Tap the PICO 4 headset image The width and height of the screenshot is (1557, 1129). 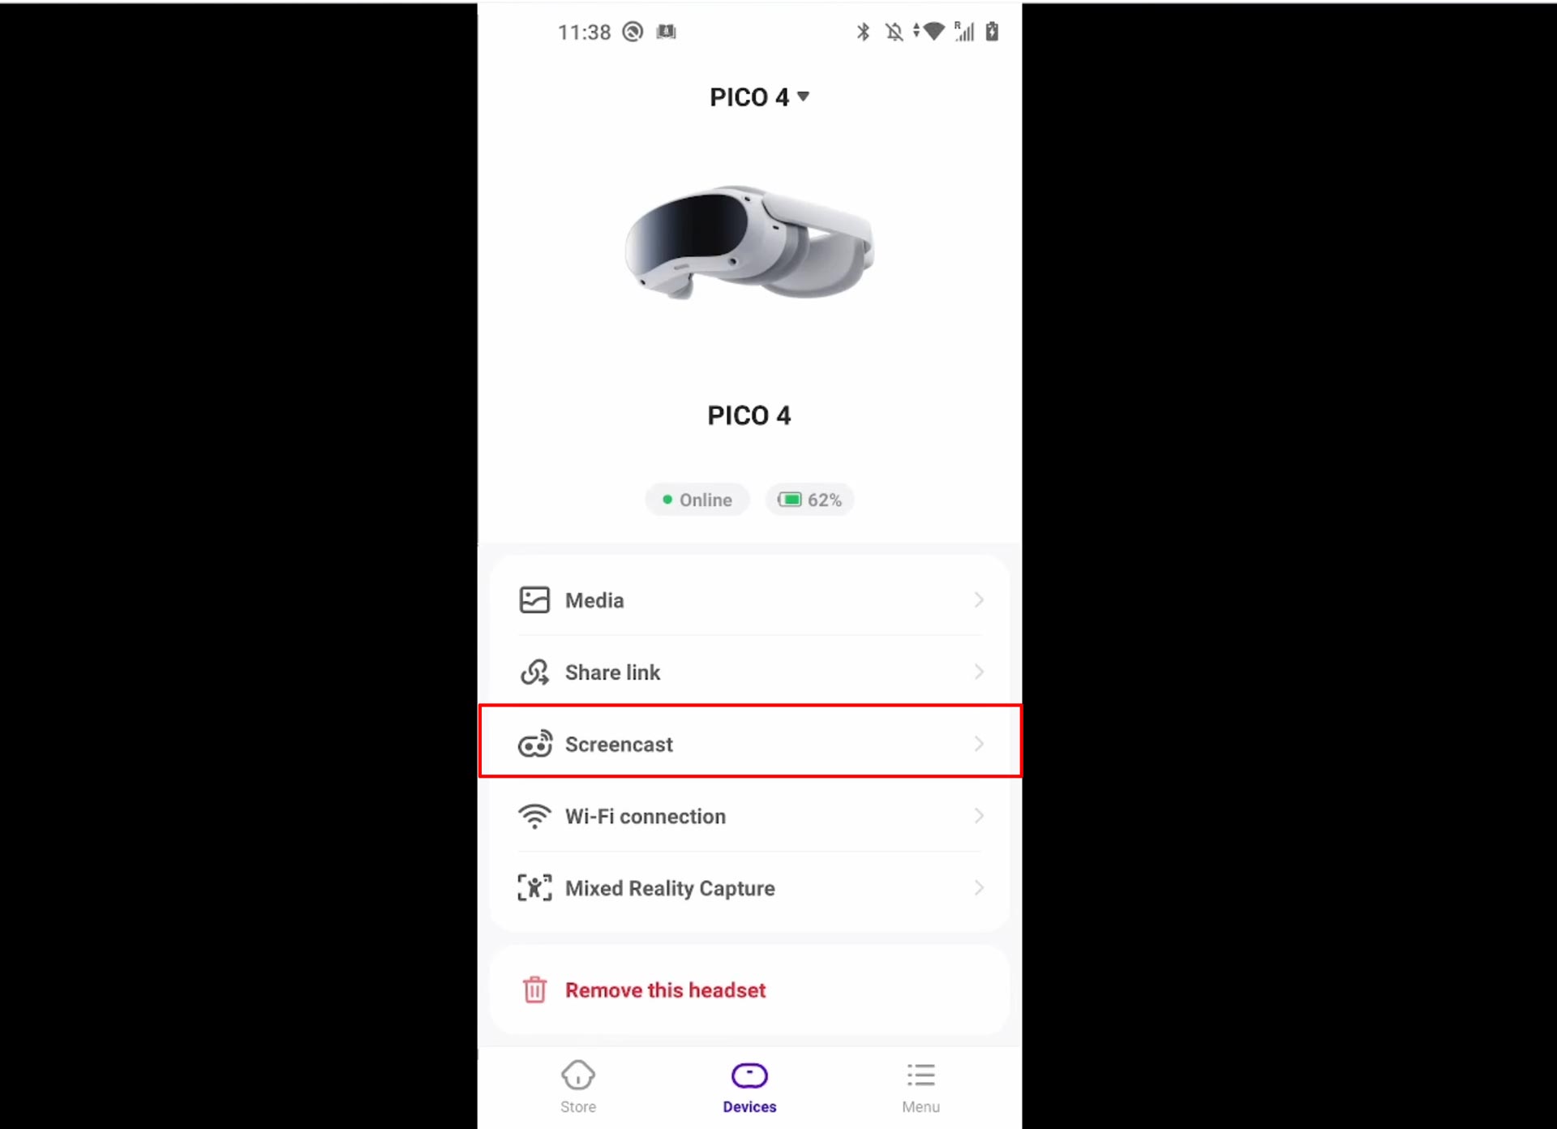click(x=749, y=243)
